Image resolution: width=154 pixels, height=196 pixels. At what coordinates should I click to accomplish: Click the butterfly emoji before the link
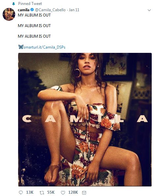(x=21, y=47)
